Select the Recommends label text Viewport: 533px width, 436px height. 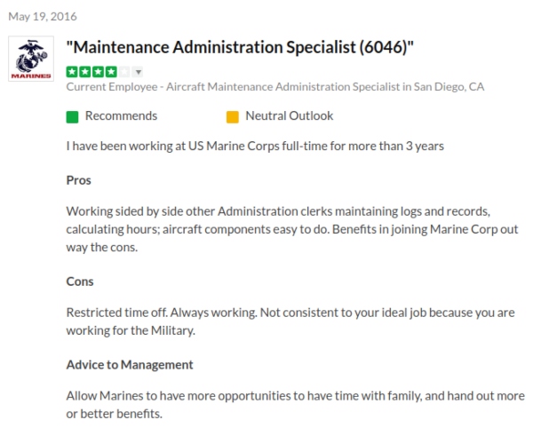tap(121, 116)
